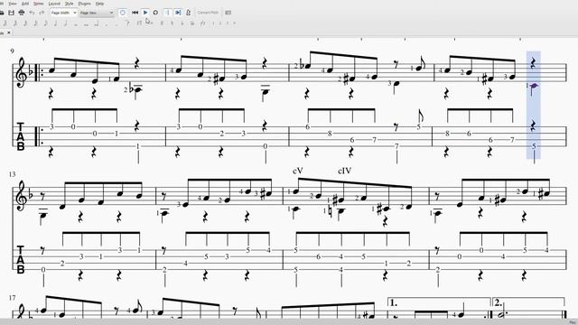Select the cIV barre text marking

click(x=345, y=171)
